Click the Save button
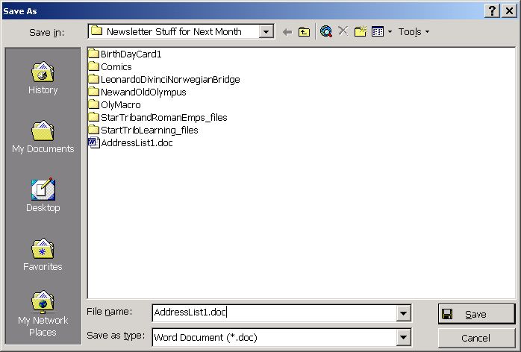Image resolution: width=521 pixels, height=352 pixels. point(476,314)
